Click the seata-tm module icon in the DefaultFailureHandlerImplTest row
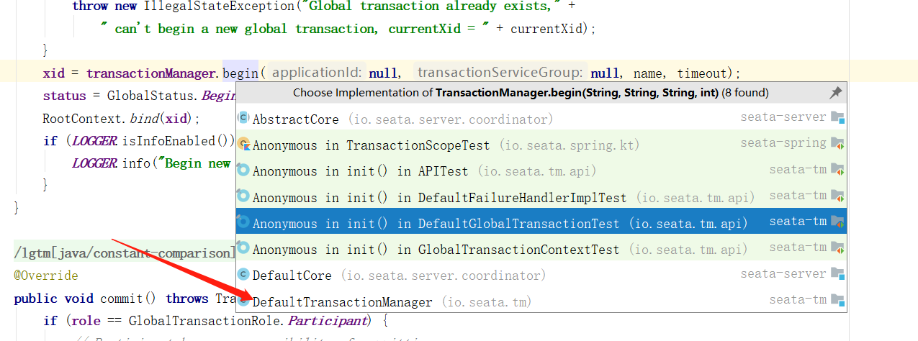Screen dimensions: 918x341 (x=837, y=195)
